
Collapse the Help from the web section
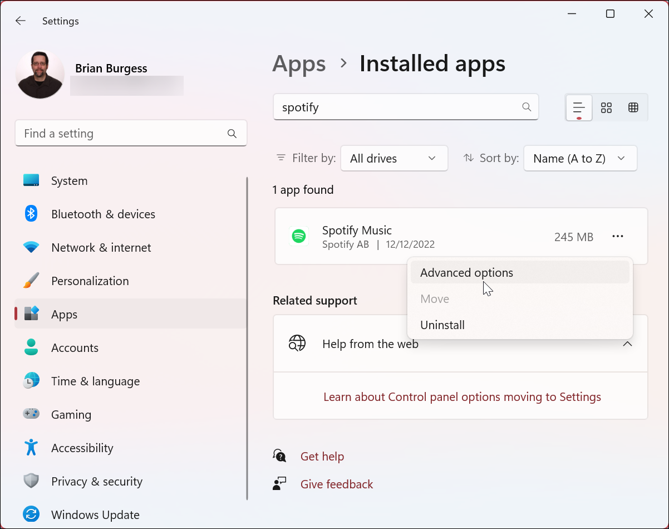point(627,344)
